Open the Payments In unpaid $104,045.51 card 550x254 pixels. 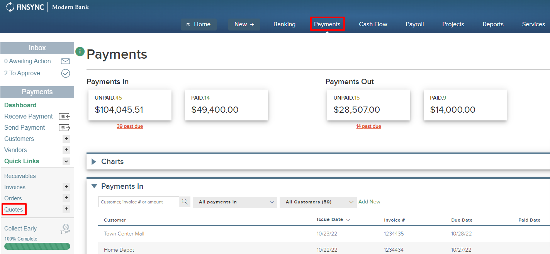click(x=130, y=105)
